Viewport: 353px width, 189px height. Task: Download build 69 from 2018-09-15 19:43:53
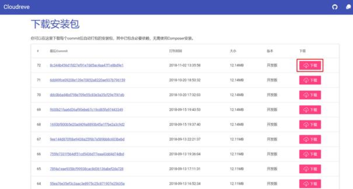tap(310, 110)
